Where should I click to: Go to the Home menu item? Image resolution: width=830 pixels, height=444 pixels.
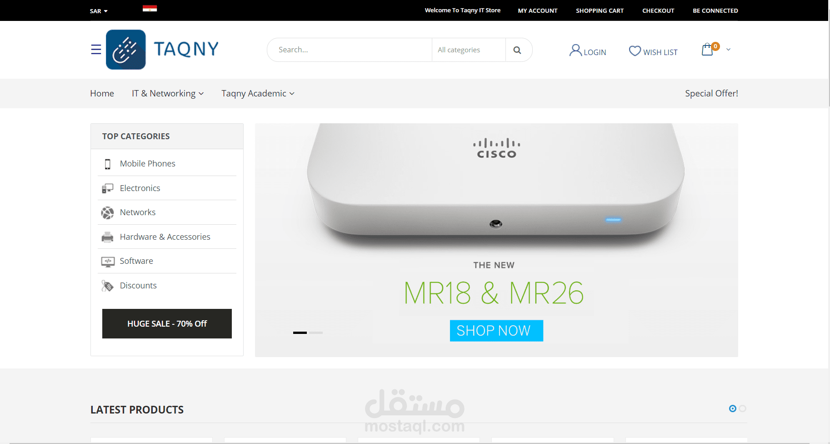[102, 93]
